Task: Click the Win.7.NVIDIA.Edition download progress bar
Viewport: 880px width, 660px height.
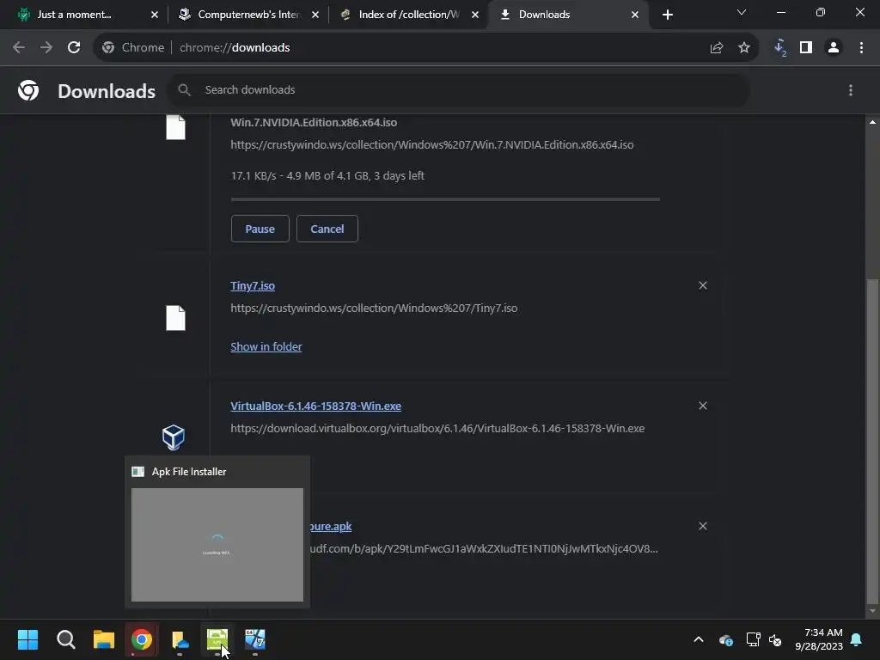Action: 445,199
